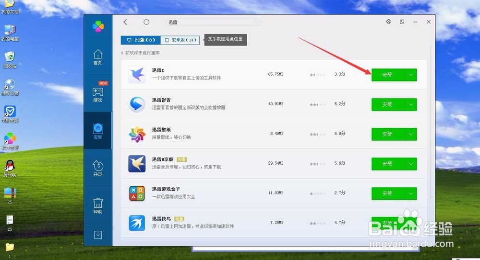Click description 海量壁纸，随心切换

[171, 137]
